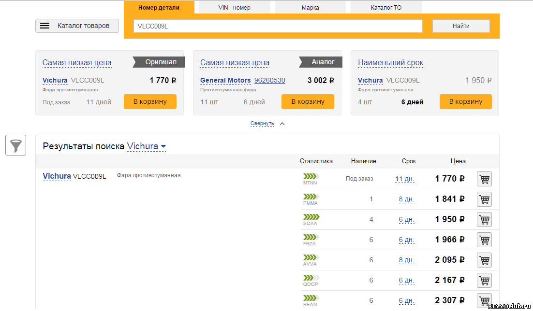This screenshot has height=311, width=533.
Task: Switch to the Номер детали tab
Action: [159, 7]
